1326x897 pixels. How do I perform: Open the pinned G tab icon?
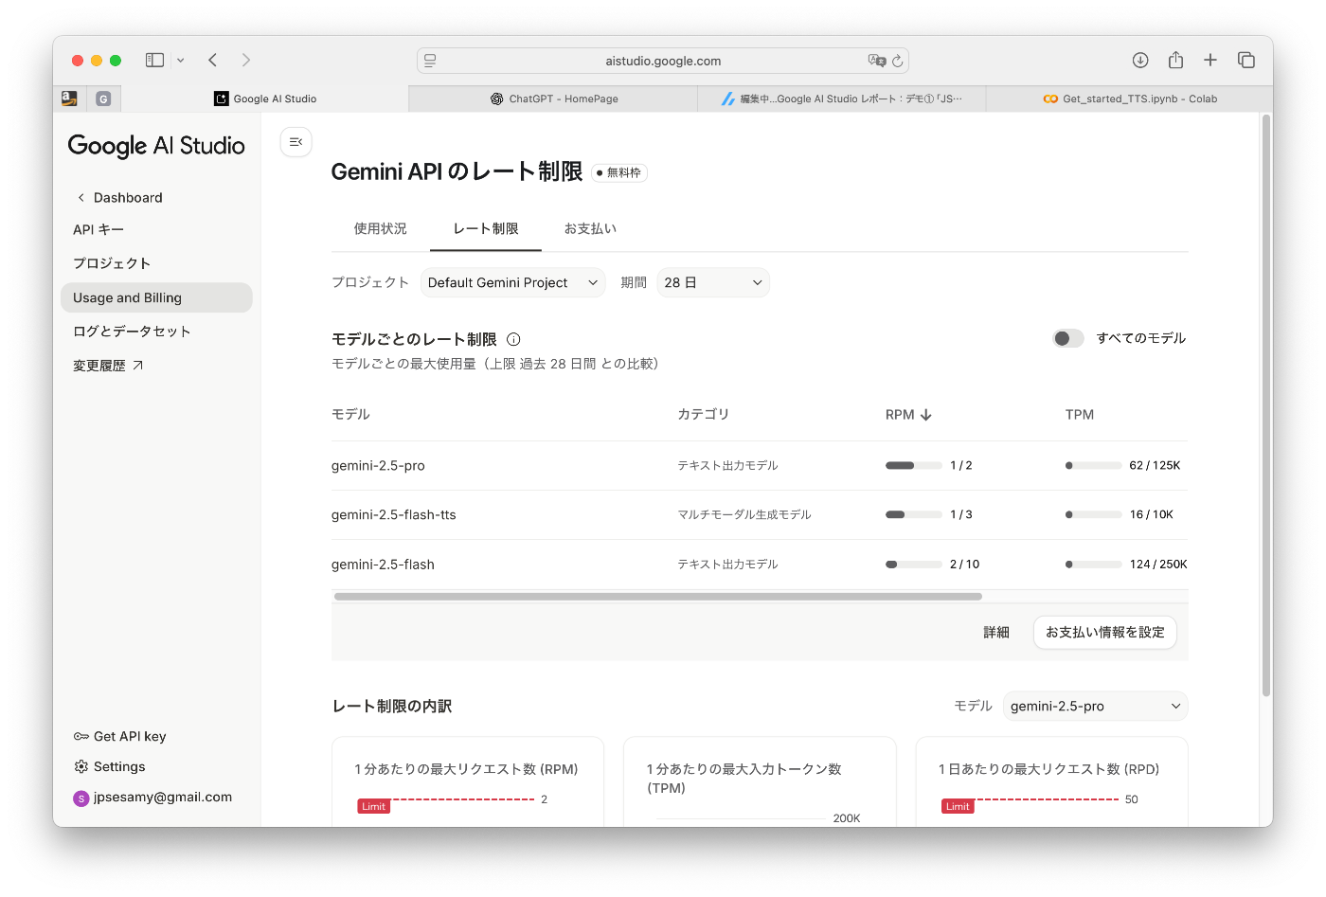point(103,99)
